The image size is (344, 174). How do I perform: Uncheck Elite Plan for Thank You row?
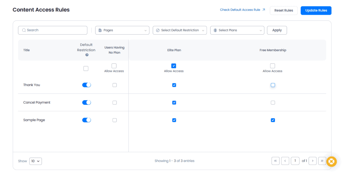coord(174,85)
